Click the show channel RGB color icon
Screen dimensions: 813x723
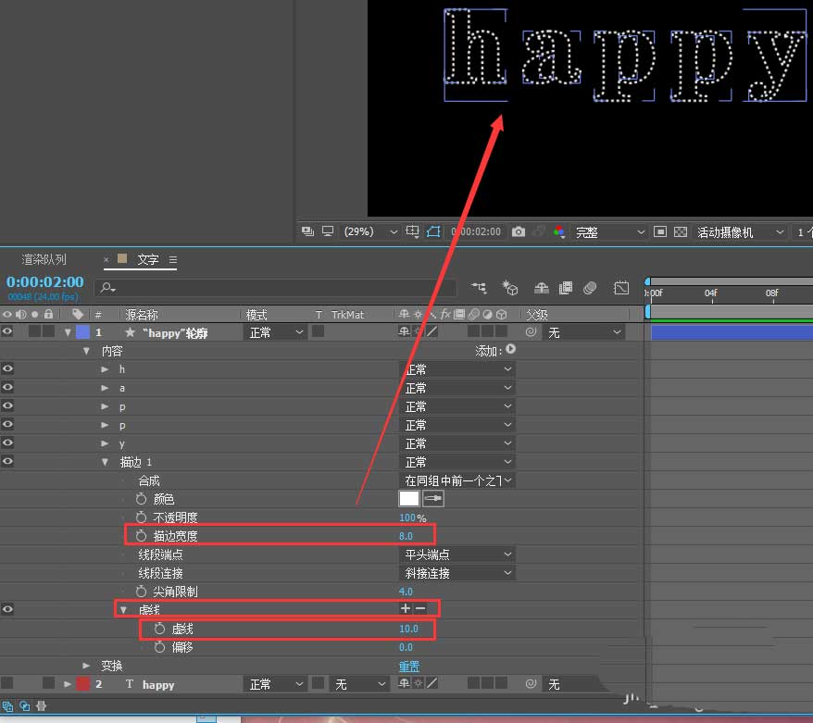click(x=559, y=231)
